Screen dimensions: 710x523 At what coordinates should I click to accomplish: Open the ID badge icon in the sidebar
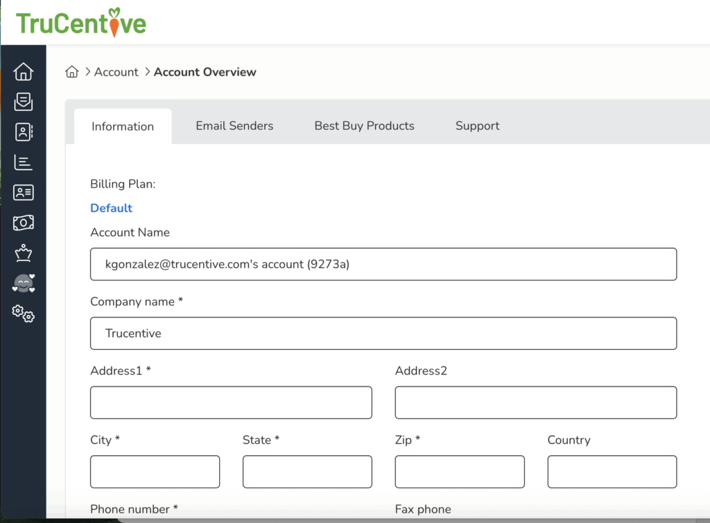[x=23, y=192]
